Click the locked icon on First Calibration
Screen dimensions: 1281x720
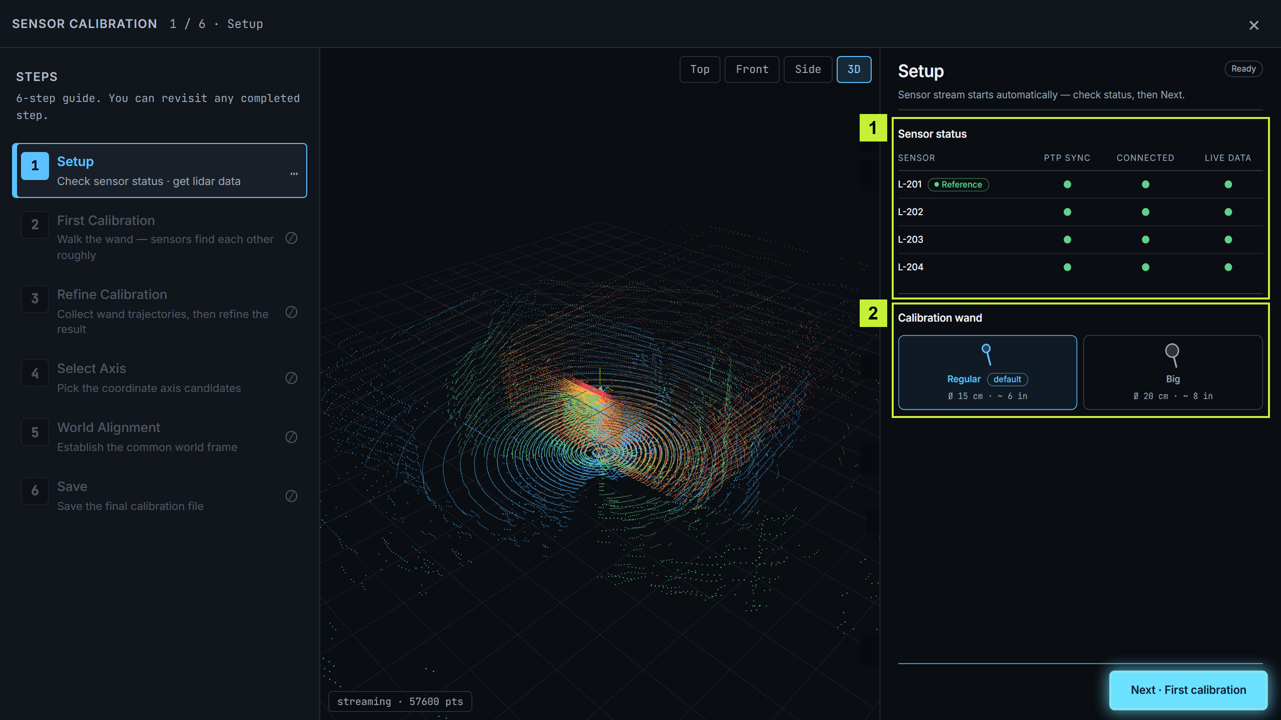click(291, 238)
